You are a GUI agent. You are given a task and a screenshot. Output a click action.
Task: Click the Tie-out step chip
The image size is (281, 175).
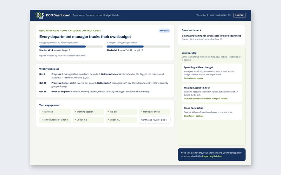click(x=121, y=112)
